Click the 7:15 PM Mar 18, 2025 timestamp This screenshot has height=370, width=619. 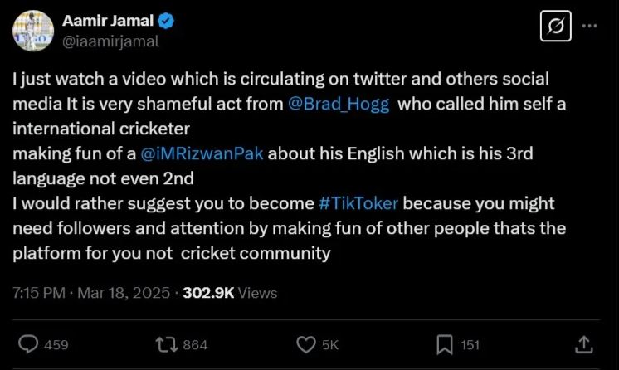(x=91, y=293)
